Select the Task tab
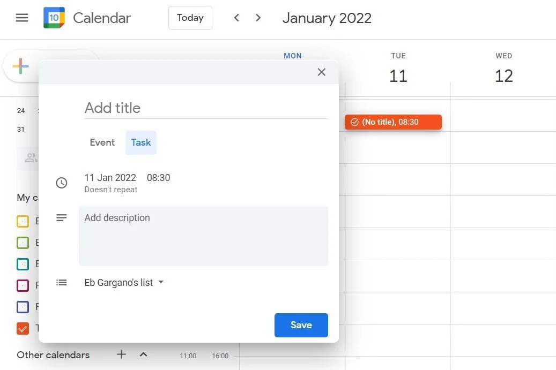 141,142
